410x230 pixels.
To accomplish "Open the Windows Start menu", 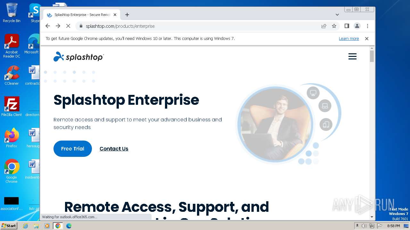I will click(9, 226).
